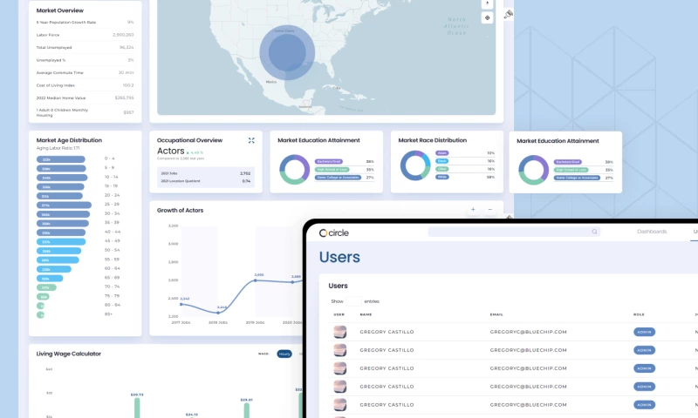Click the 2021 Jobs value row
This screenshot has height=418, width=698.
click(x=206, y=173)
